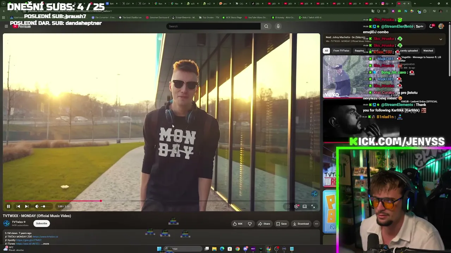Open the YouTube Video Do... bookmark
451x253 pixels.
(256, 18)
